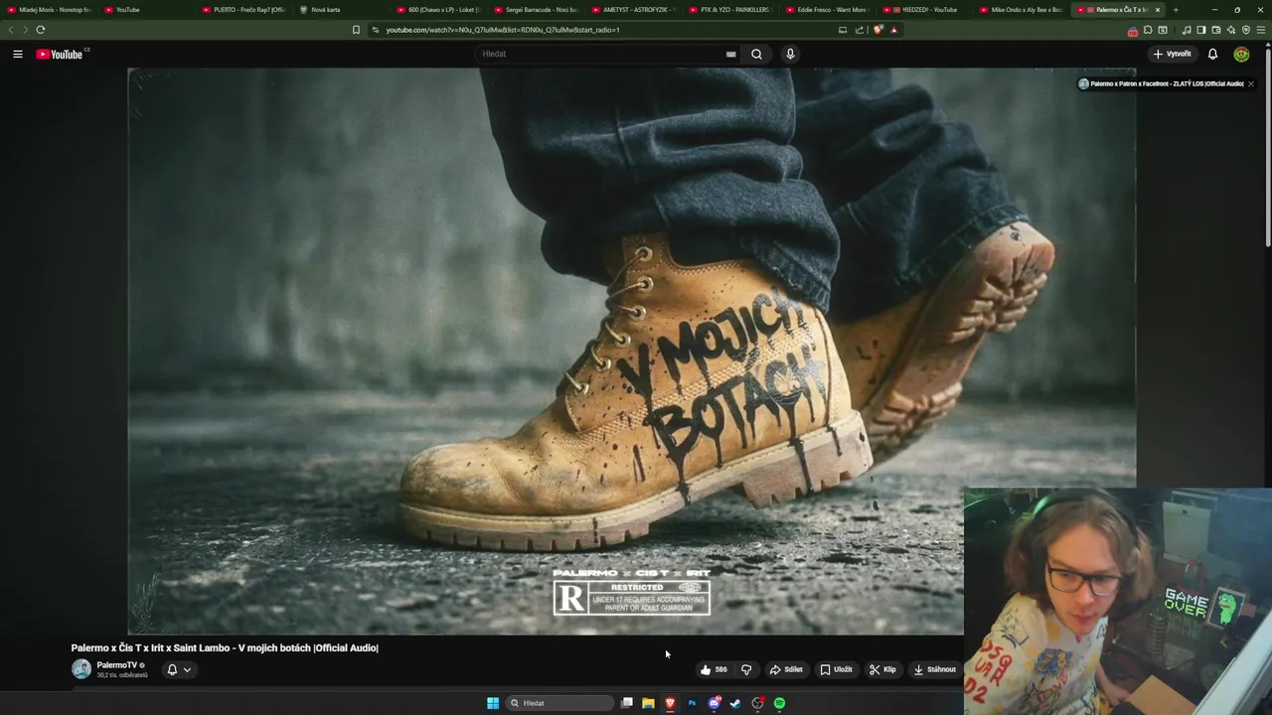Open the on-screen keyboard icon in search box
1272x715 pixels.
pos(730,54)
